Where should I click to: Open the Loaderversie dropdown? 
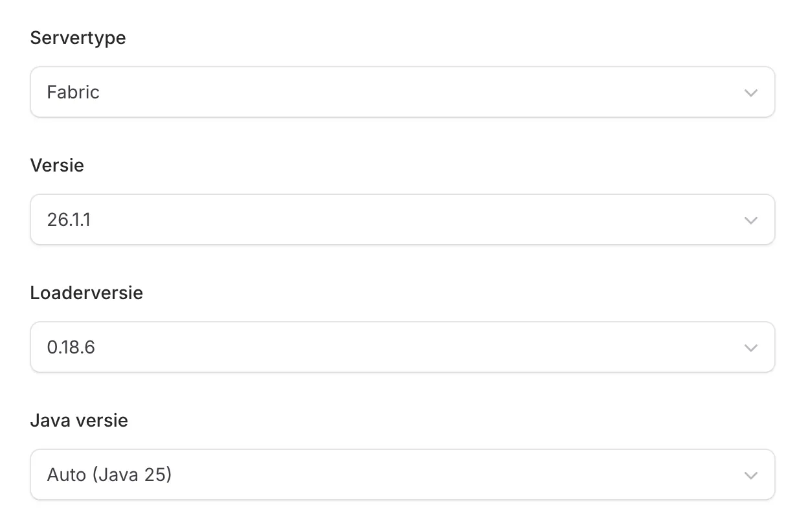pyautogui.click(x=402, y=347)
